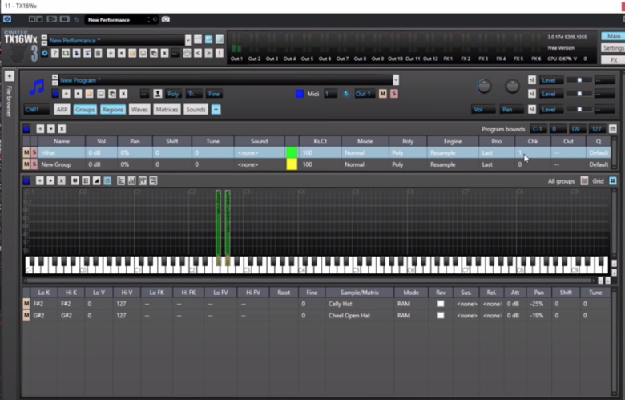Open the New Performance dropdown arrow

point(187,40)
